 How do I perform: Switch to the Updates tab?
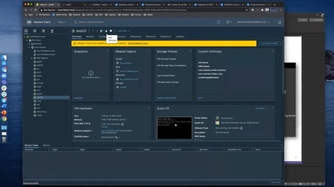click(x=180, y=36)
